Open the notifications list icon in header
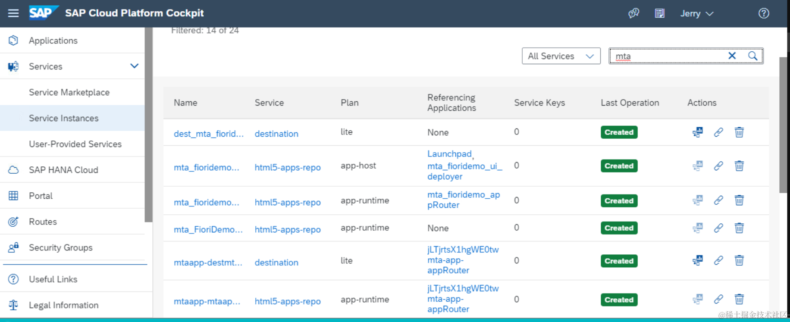 coord(659,13)
